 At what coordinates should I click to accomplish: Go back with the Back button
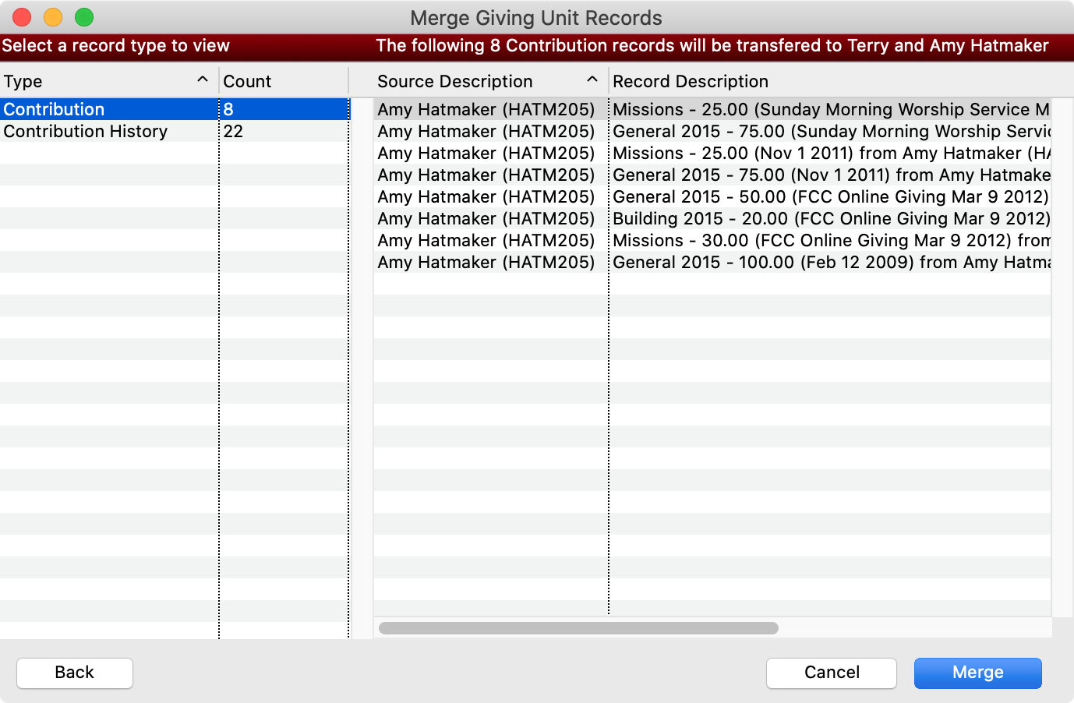tap(75, 673)
